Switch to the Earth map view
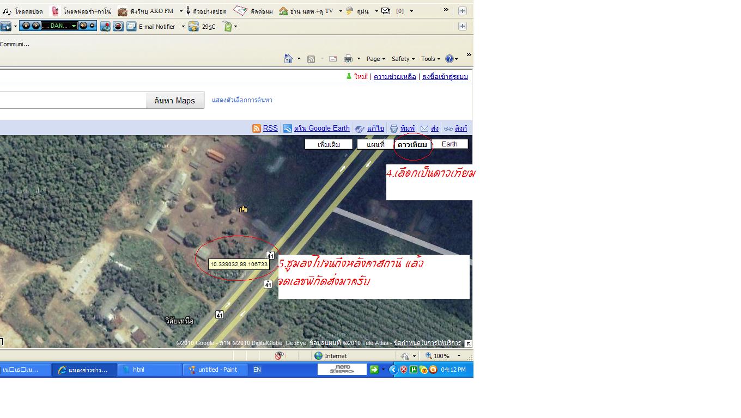 [x=450, y=144]
